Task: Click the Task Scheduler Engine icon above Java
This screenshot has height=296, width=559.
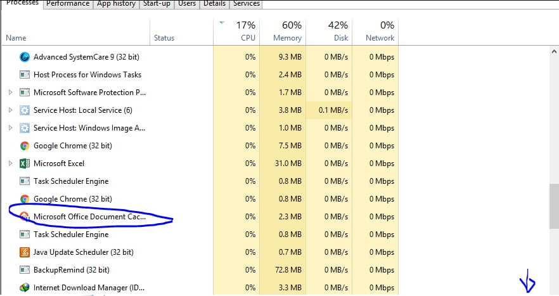Action: 25,235
